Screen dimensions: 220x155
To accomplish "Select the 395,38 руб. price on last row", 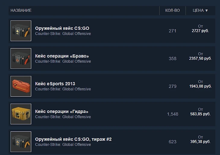I will [x=200, y=142].
